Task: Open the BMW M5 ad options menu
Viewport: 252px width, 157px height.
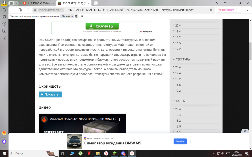Action: [191, 141]
